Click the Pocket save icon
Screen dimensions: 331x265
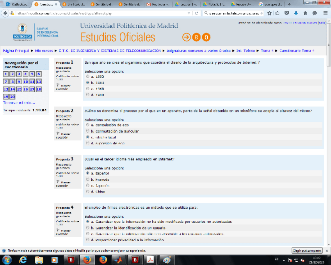[287, 13]
